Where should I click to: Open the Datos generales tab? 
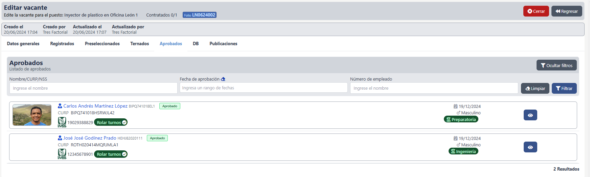tap(23, 44)
